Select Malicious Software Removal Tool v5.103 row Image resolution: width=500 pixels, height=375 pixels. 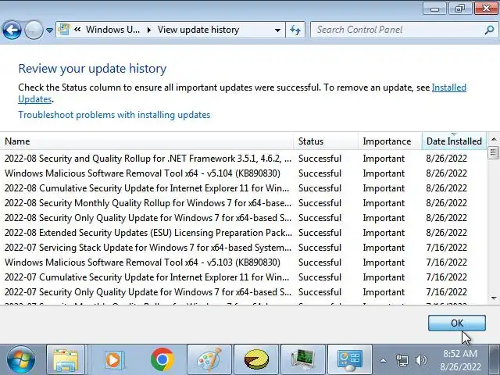(243, 262)
